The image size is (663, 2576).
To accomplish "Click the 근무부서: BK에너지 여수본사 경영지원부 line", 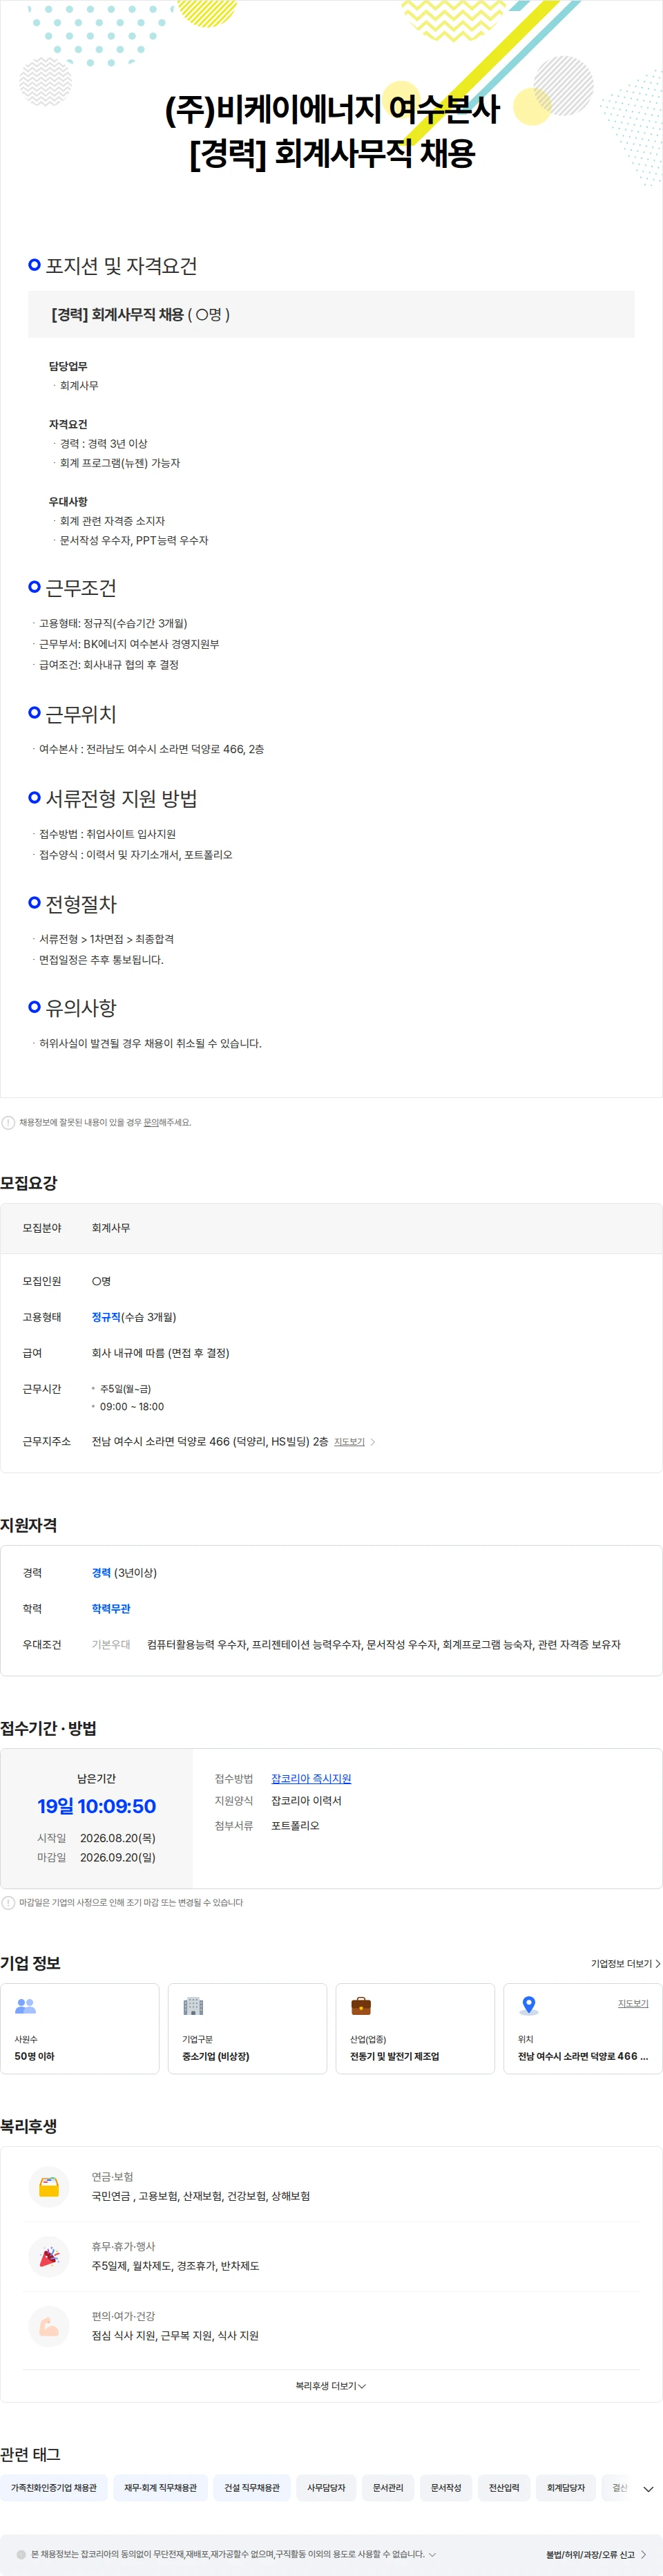I will (x=129, y=644).
